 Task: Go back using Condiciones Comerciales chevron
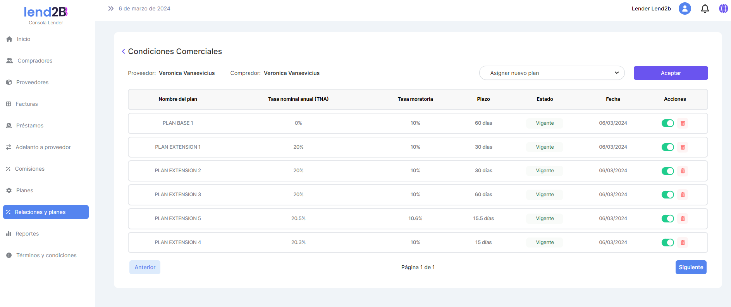(x=124, y=51)
